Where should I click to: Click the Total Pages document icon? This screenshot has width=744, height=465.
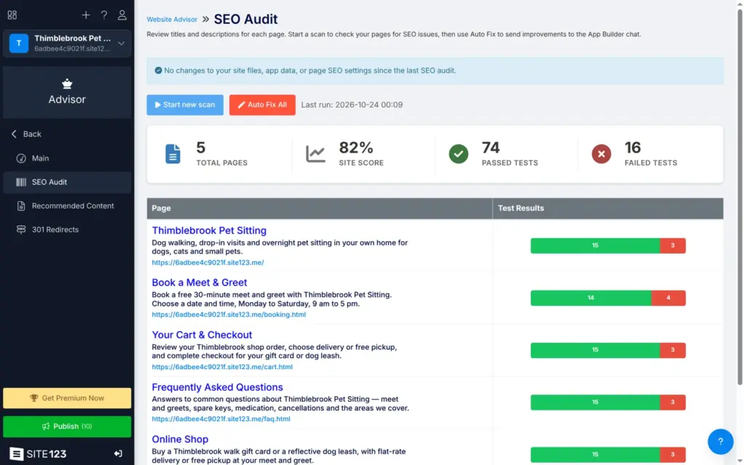tap(173, 154)
